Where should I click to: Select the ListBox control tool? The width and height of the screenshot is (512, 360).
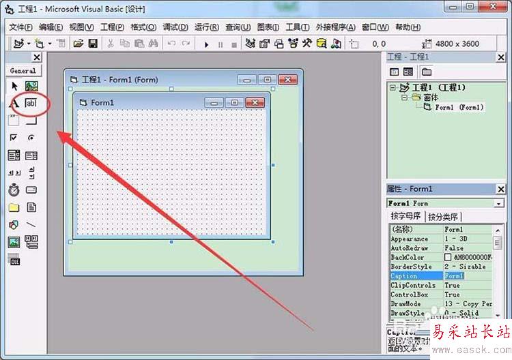[31, 155]
